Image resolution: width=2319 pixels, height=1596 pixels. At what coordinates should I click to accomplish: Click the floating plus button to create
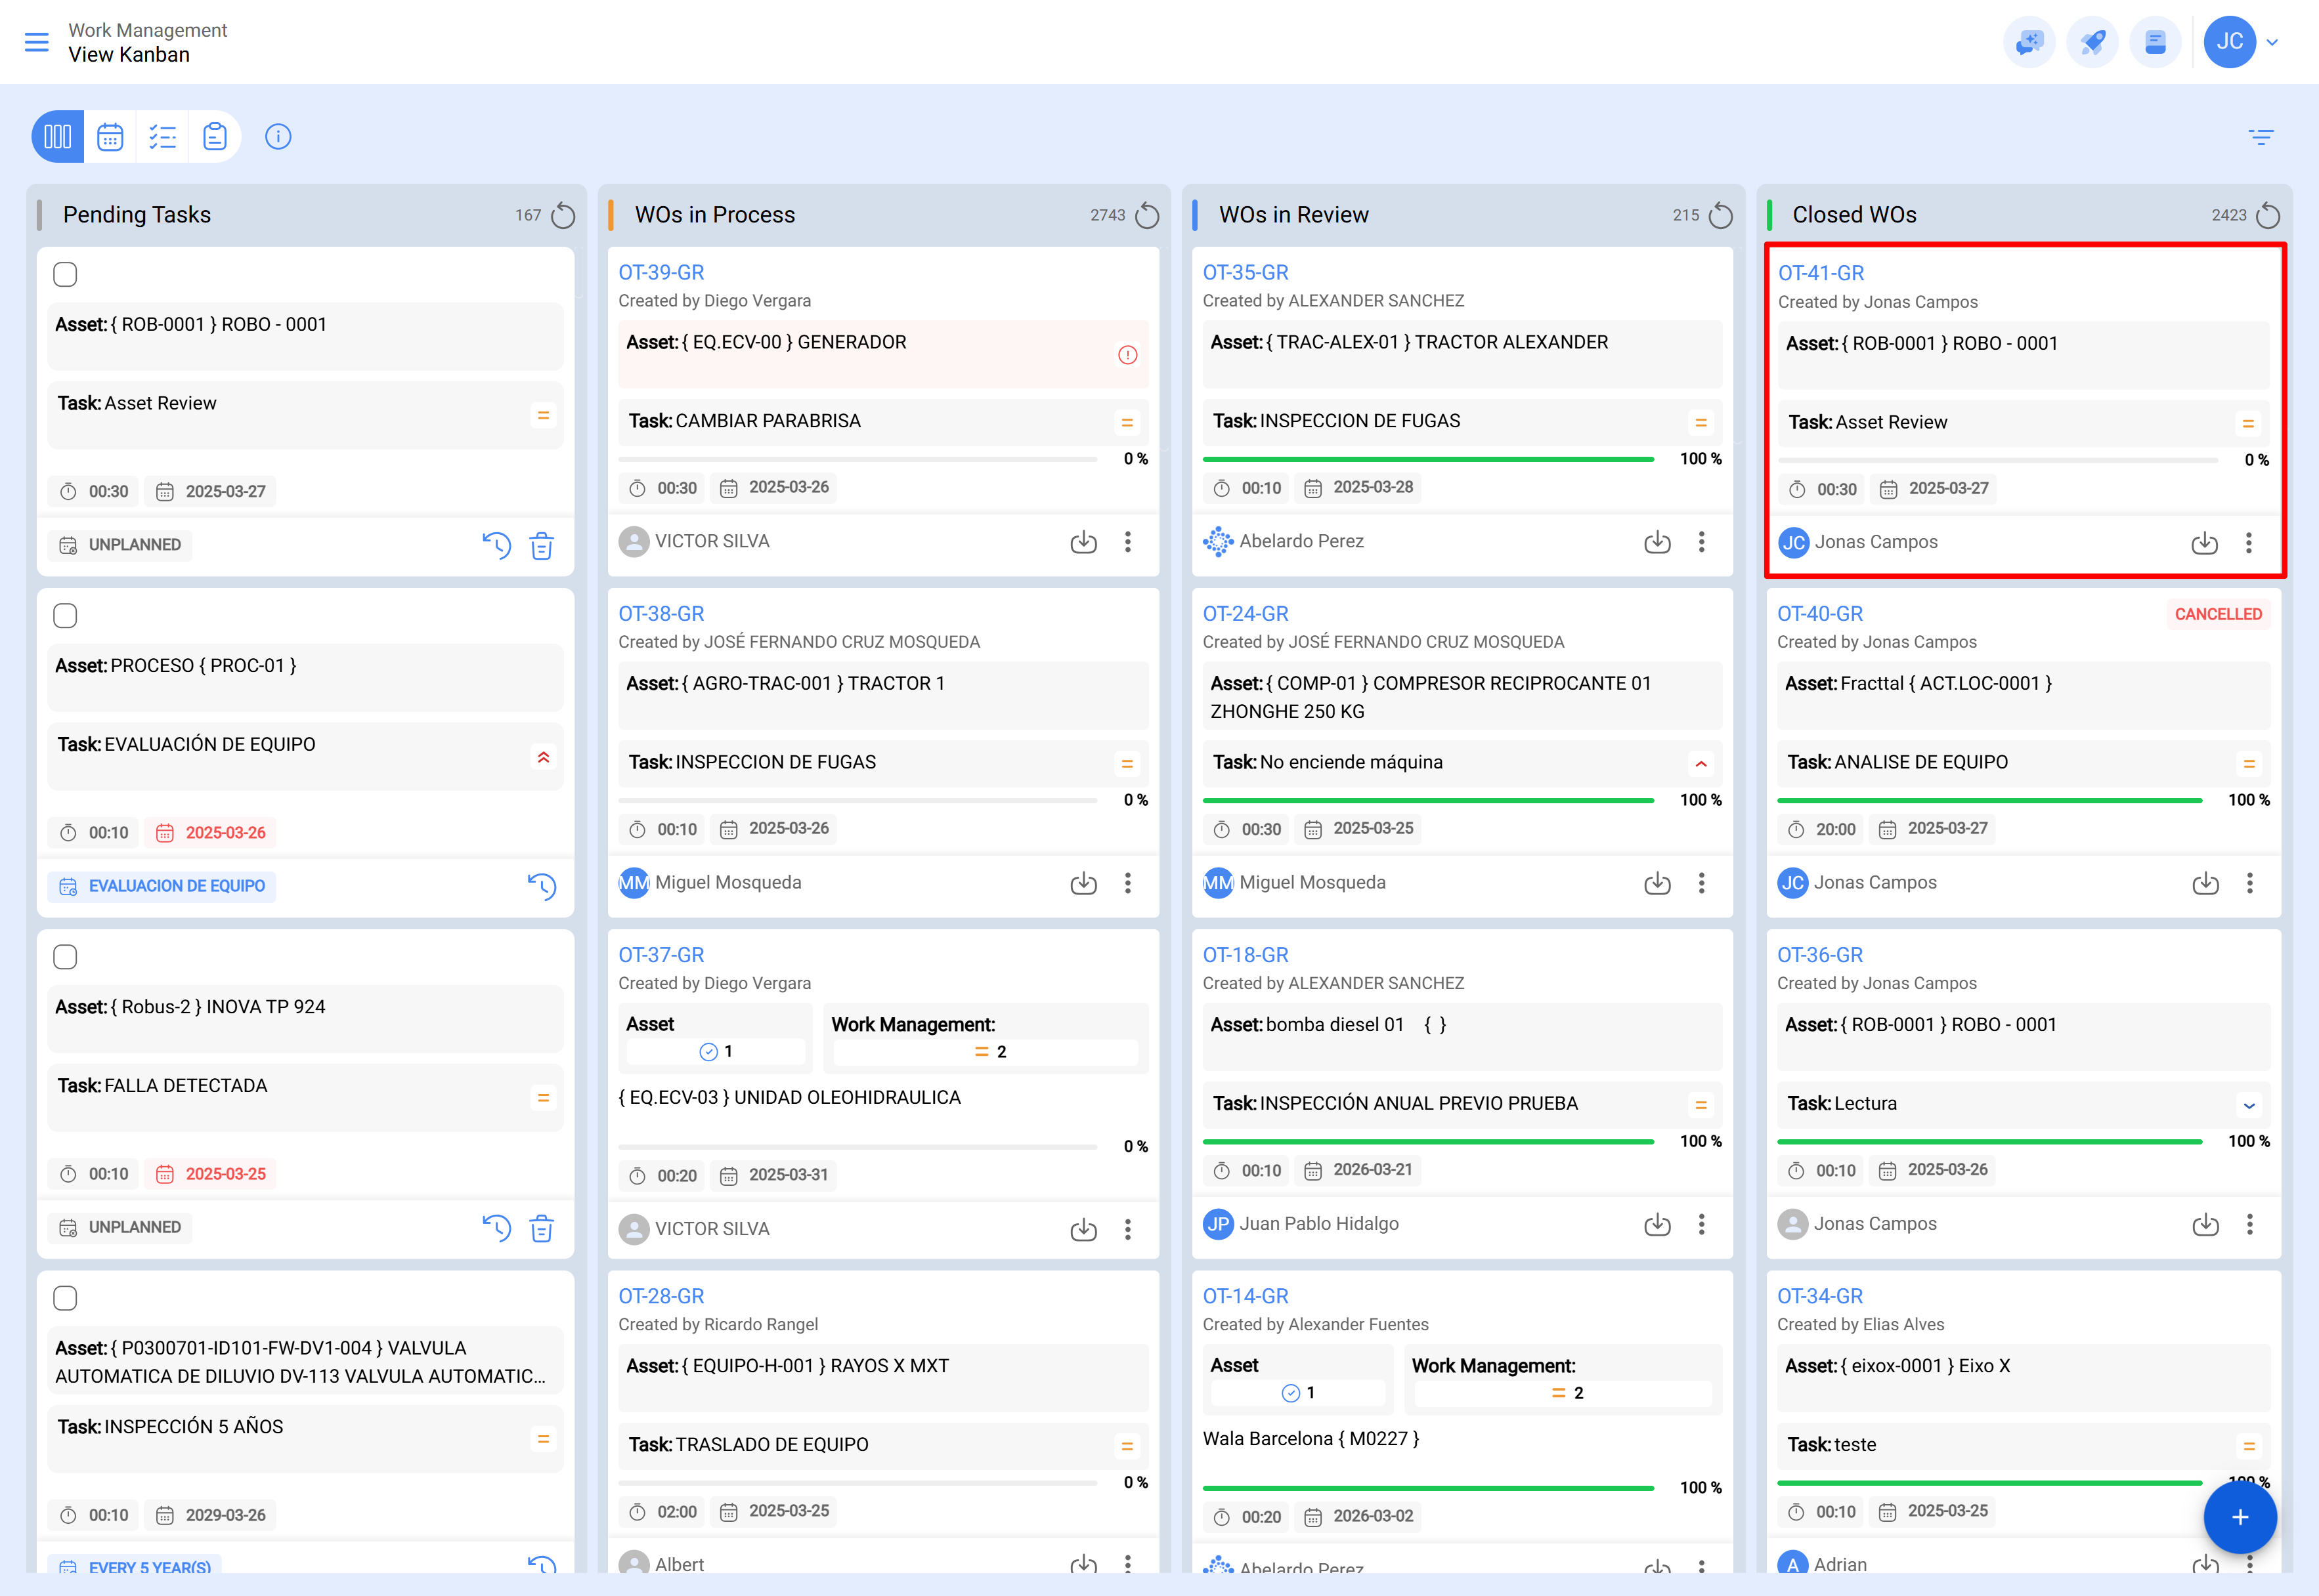[2240, 1517]
